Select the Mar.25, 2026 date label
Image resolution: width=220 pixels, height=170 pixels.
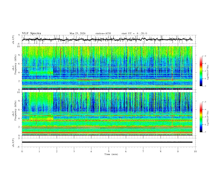(77, 33)
